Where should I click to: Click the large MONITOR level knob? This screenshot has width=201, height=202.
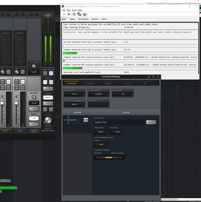(x=48, y=120)
